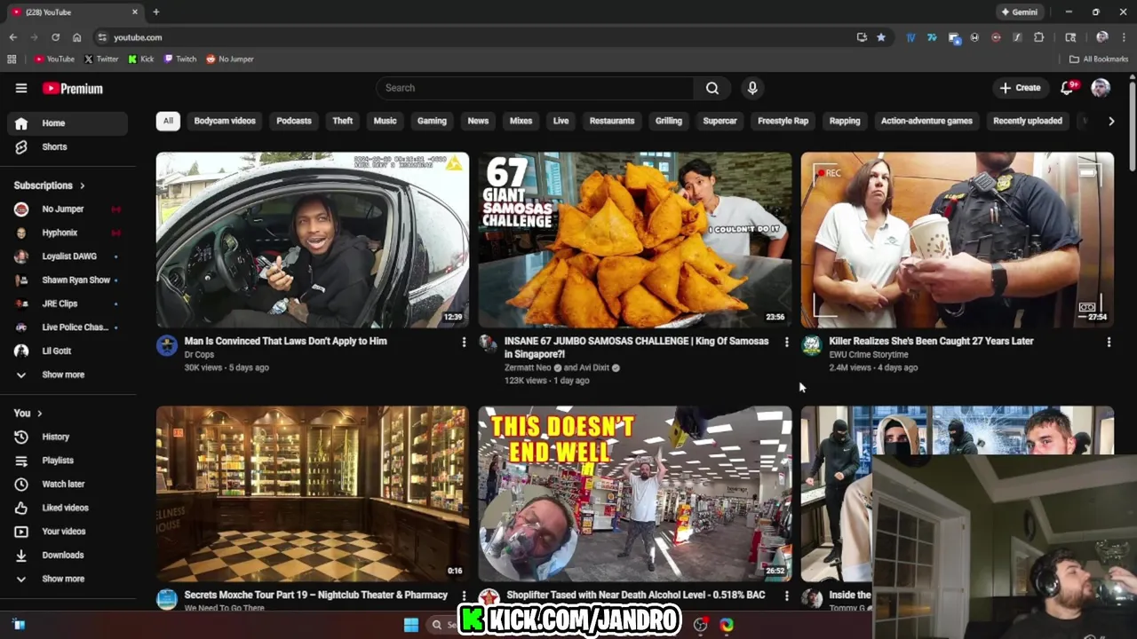Click the search magnifier button
The width and height of the screenshot is (1137, 639).
(x=712, y=88)
